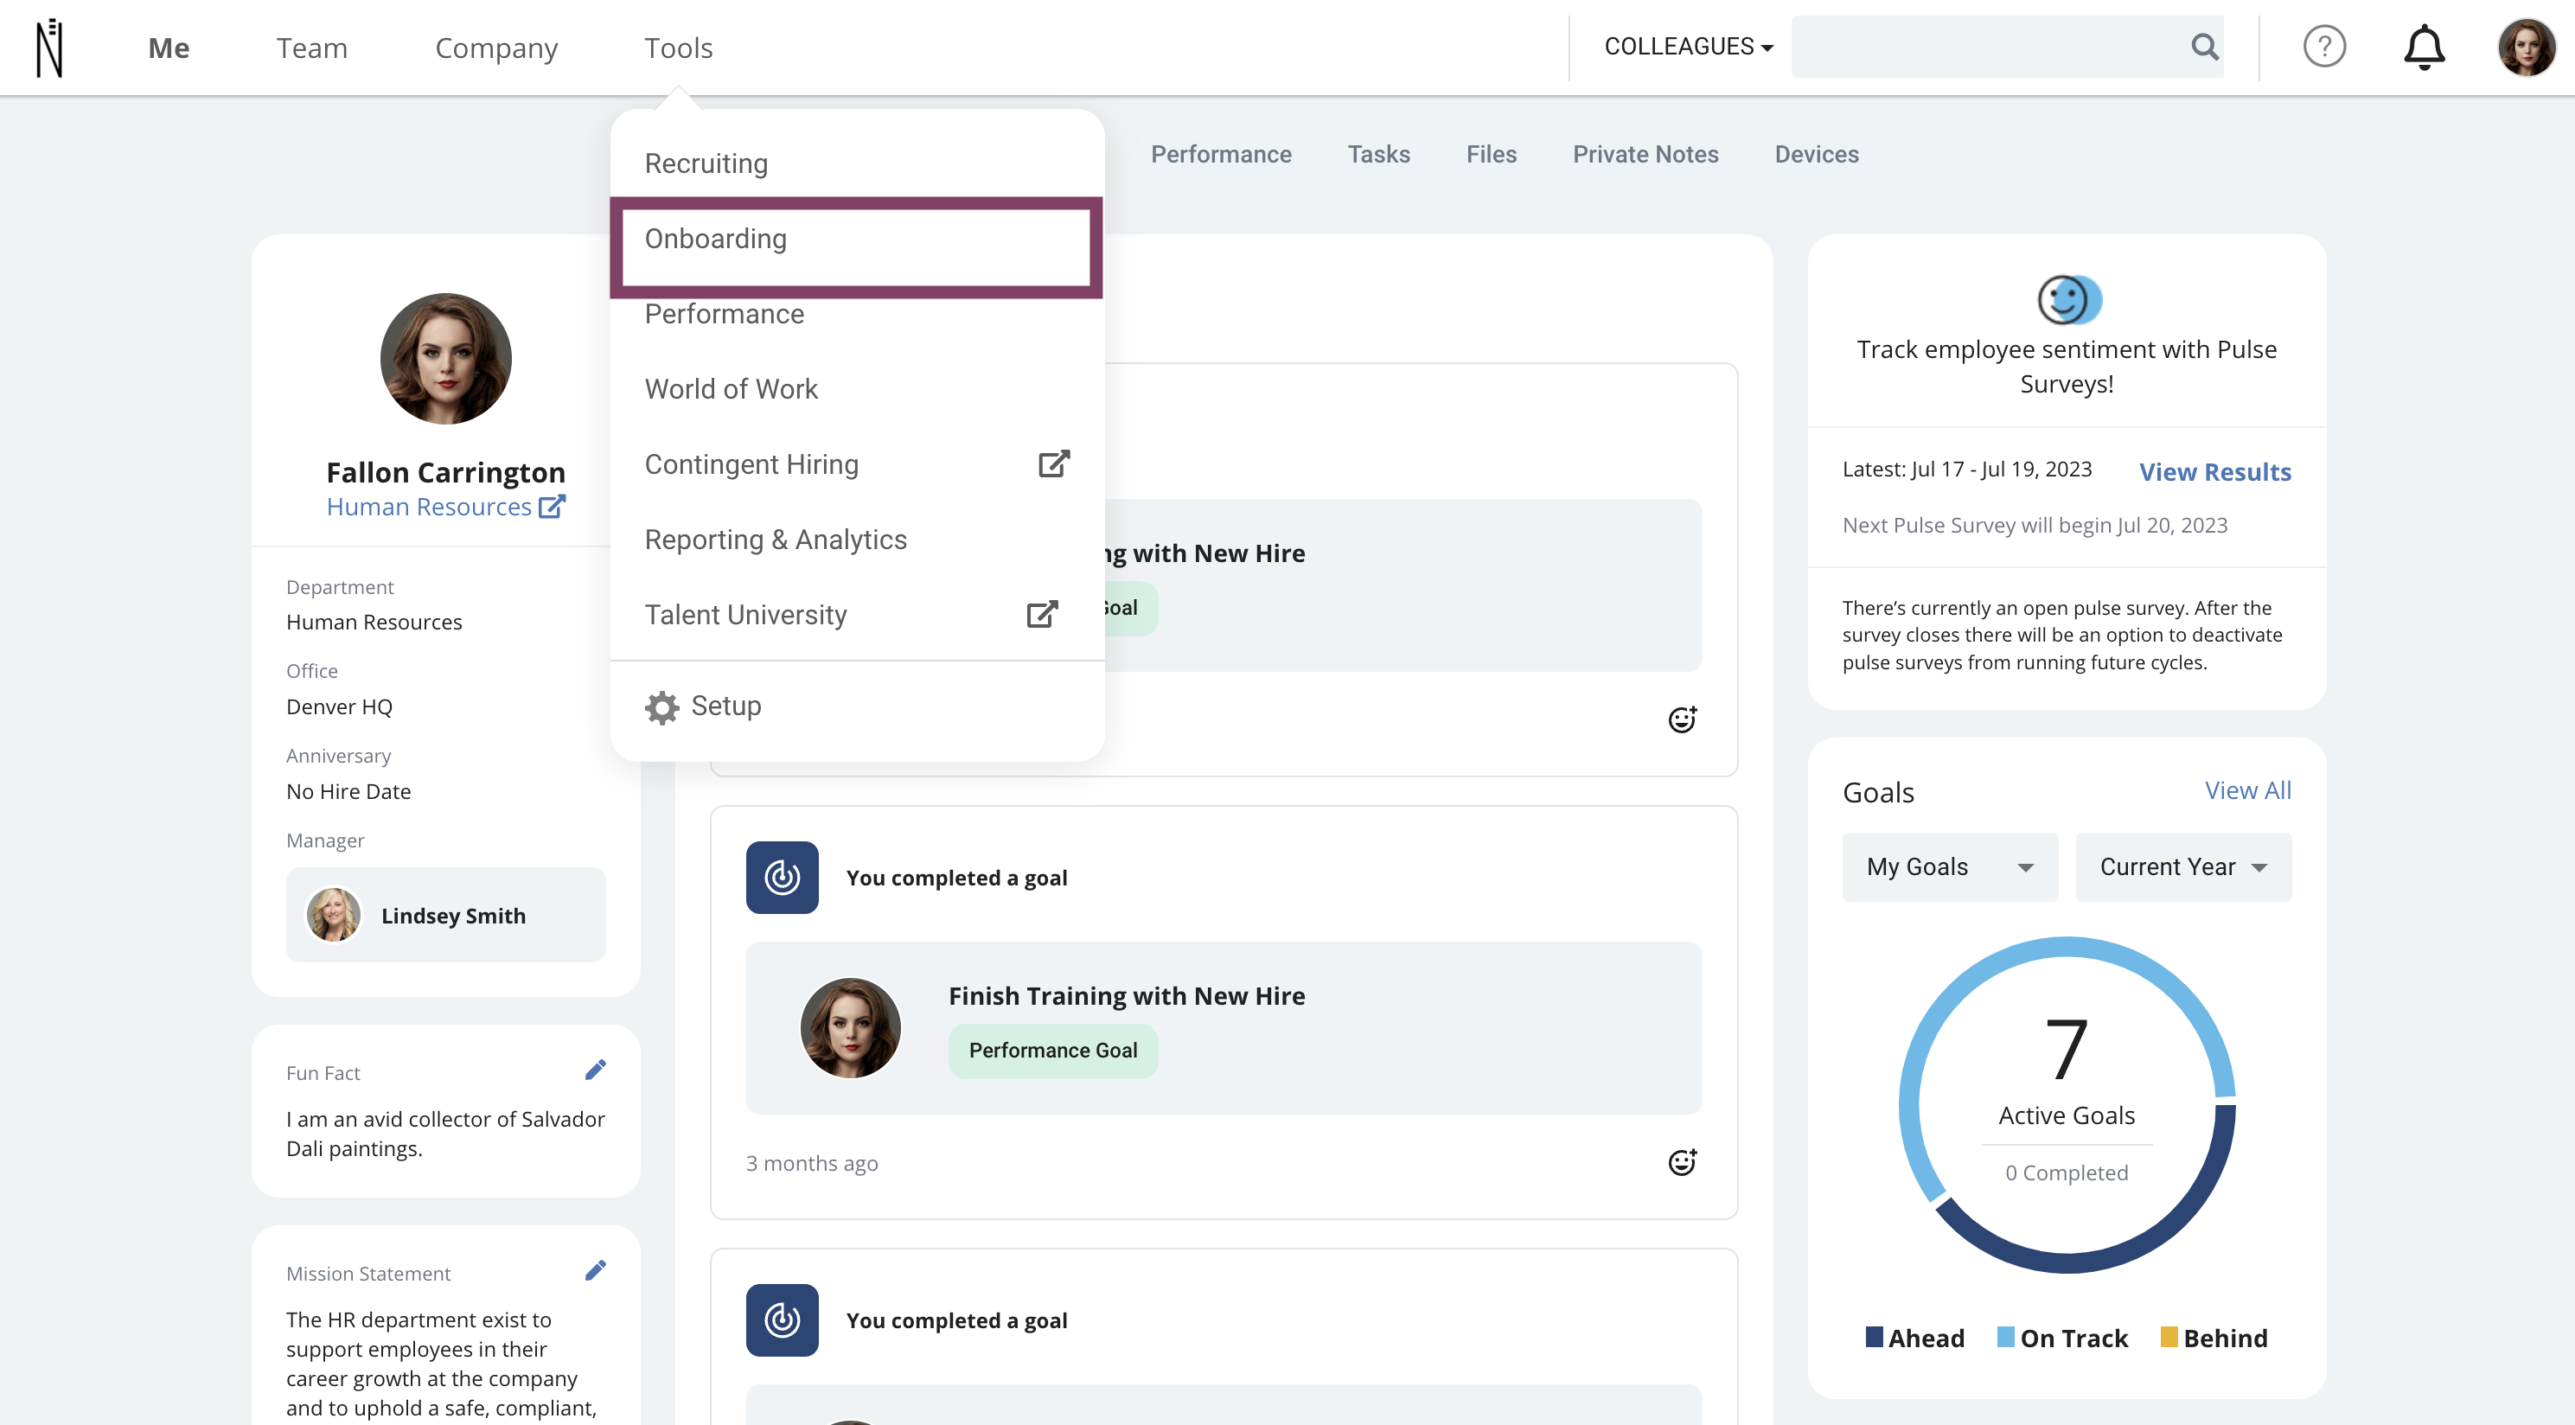
Task: Open the COLLEAGUES search filter dropdown
Action: click(1689, 46)
